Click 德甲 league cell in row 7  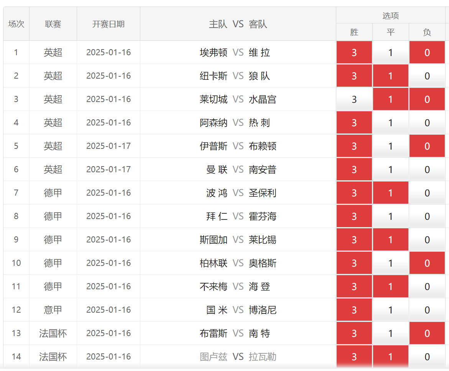pos(53,193)
